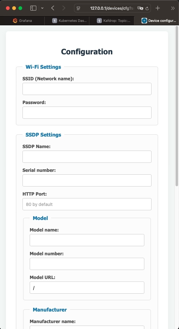The width and height of the screenshot is (179, 329).
Task: Open the page reader icon in address bar
Action: point(78,8)
